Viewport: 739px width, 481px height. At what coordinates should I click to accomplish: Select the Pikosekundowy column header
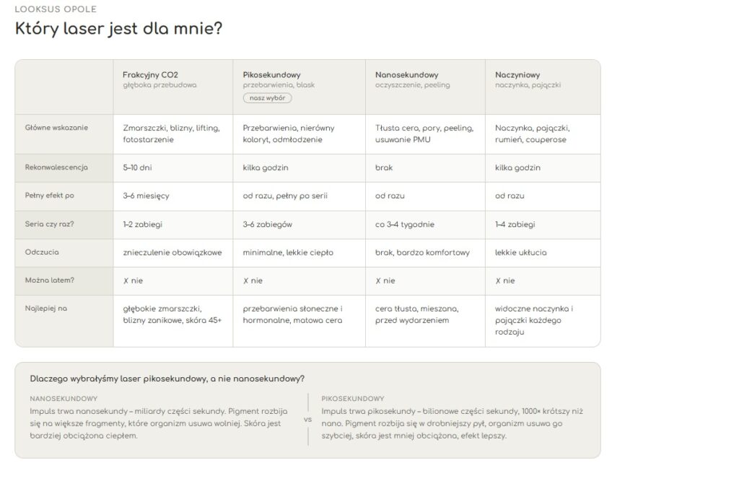click(271, 74)
